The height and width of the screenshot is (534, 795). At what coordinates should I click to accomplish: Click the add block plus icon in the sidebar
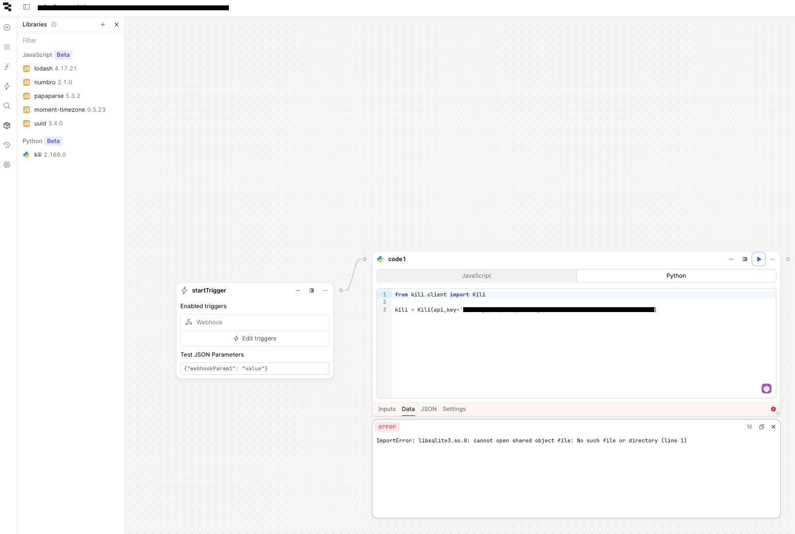[x=7, y=27]
